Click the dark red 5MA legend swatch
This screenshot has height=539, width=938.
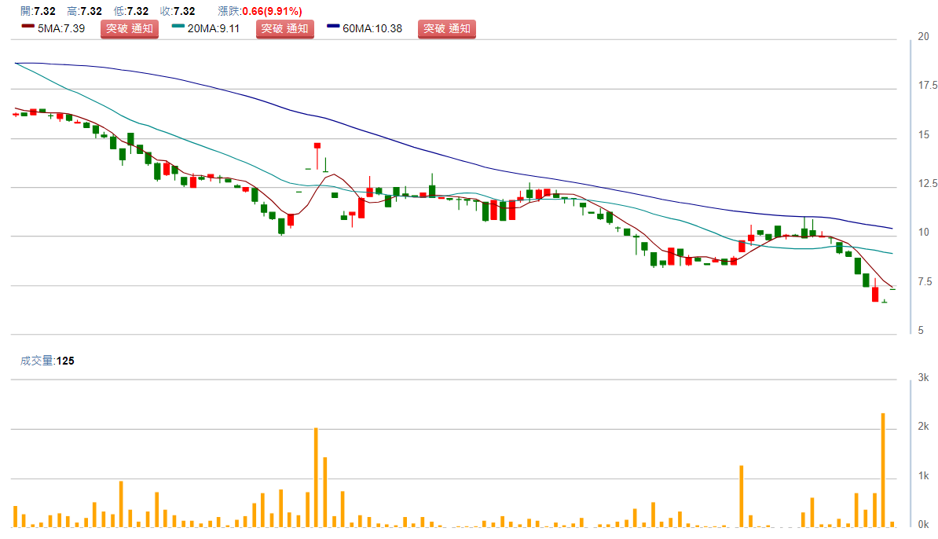28,26
